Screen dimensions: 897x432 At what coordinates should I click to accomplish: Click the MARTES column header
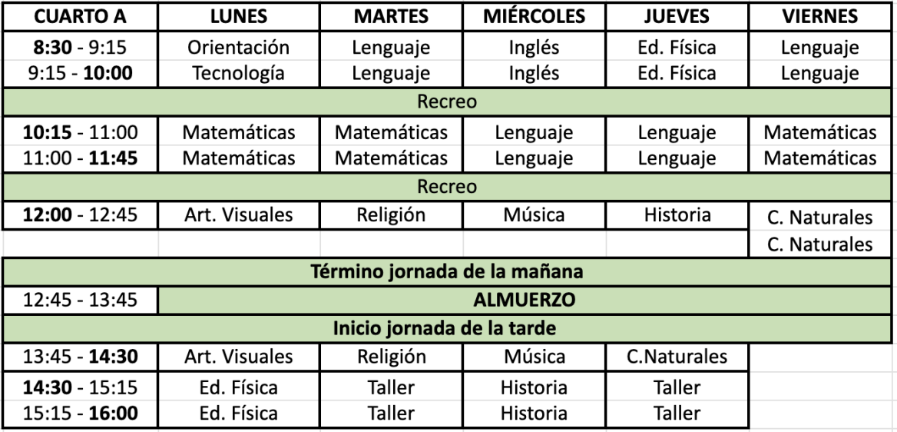[x=390, y=17]
